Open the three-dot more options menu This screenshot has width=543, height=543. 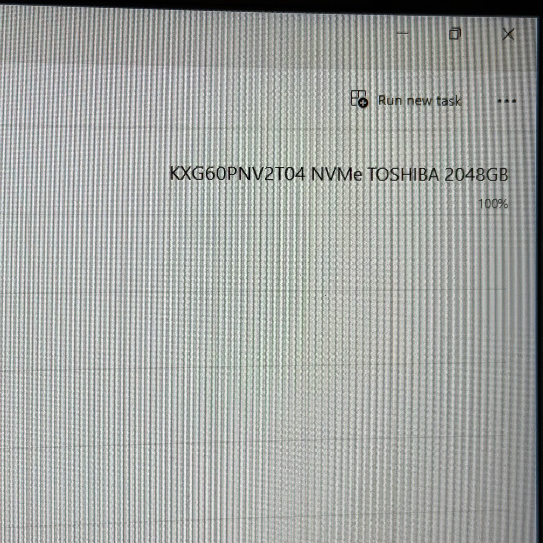click(507, 101)
